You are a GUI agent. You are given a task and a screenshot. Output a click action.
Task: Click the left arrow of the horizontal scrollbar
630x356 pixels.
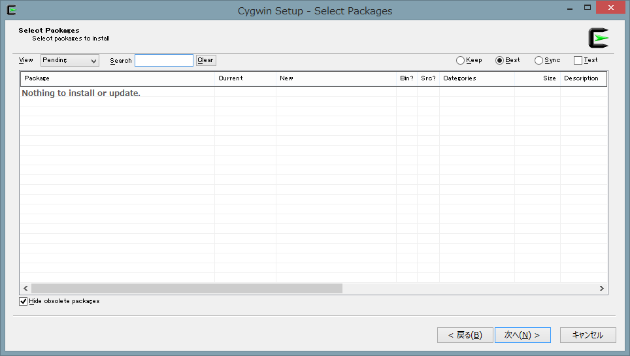pos(25,288)
